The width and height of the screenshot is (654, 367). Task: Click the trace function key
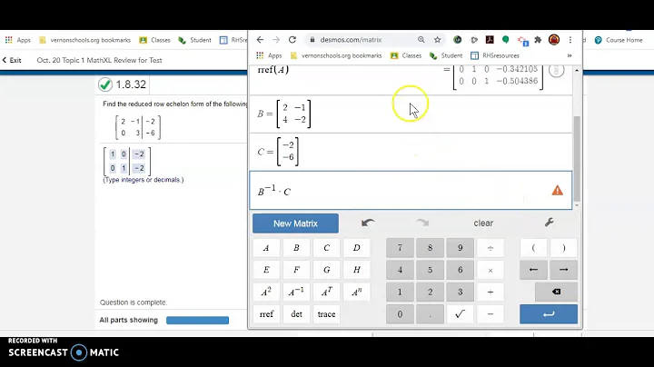point(327,314)
